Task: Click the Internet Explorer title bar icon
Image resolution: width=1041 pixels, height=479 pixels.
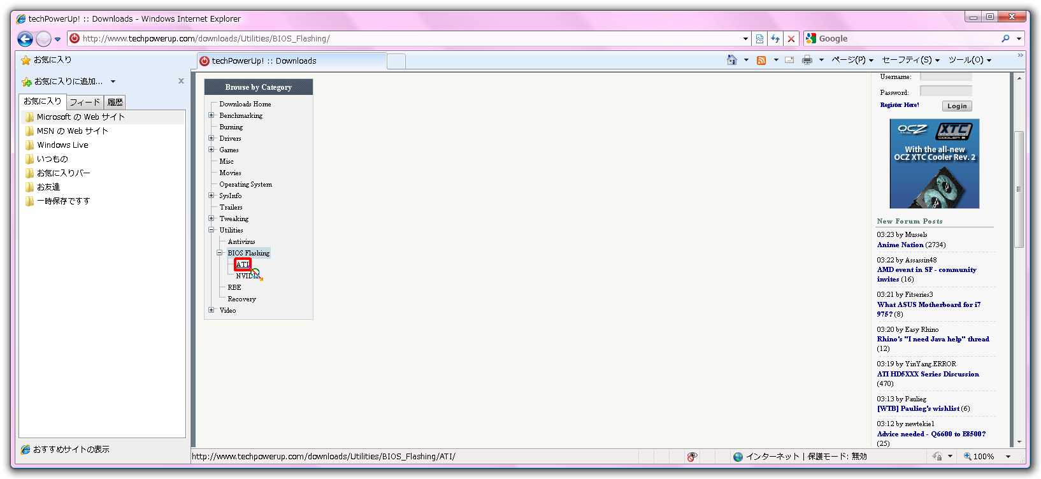Action: (x=21, y=19)
